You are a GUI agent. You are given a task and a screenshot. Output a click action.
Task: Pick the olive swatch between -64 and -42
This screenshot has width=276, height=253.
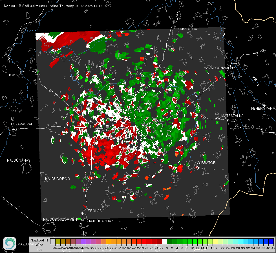(58, 241)
